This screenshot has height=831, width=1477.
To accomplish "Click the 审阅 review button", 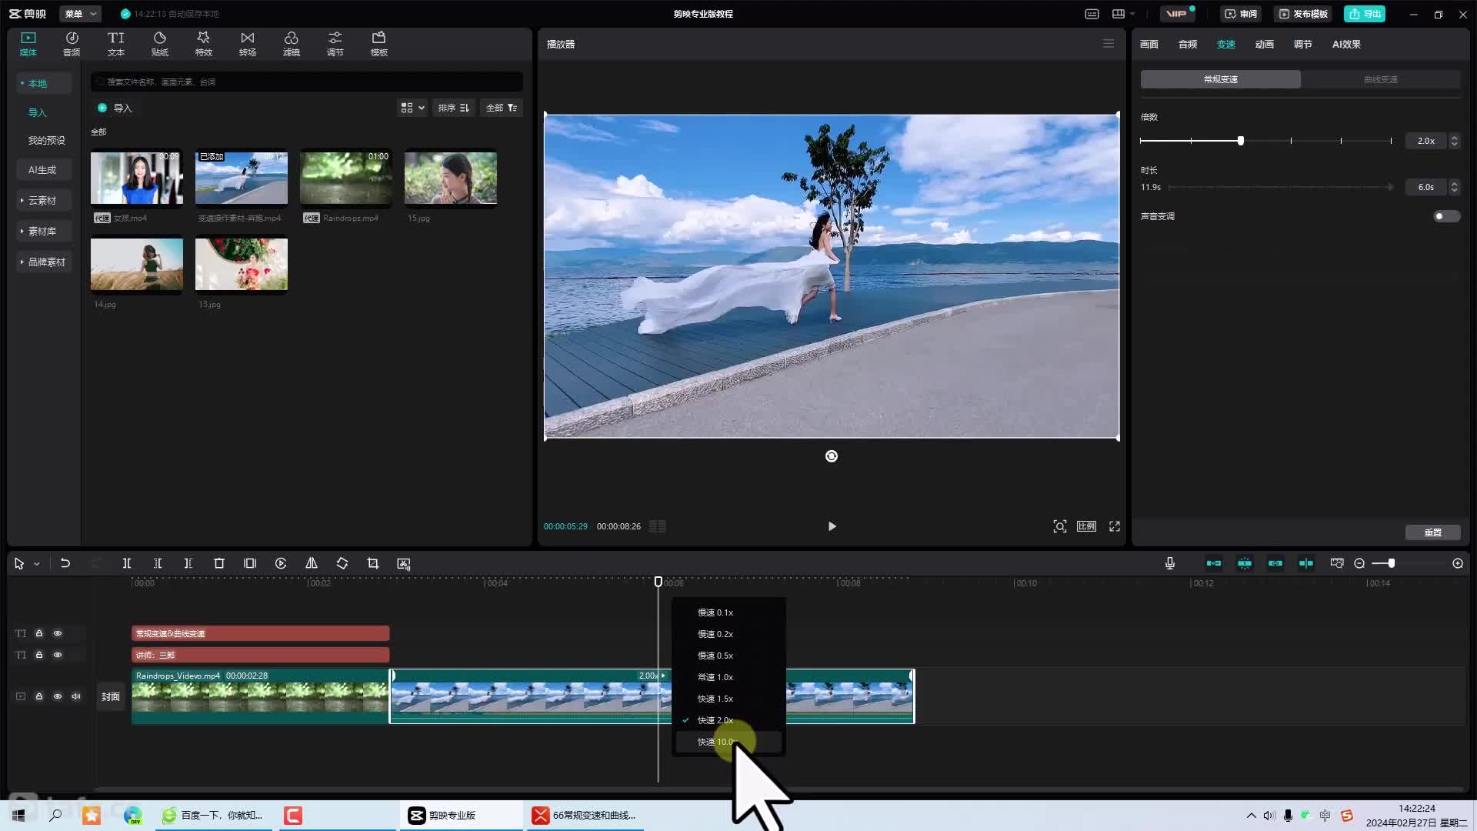I will pos(1241,14).
